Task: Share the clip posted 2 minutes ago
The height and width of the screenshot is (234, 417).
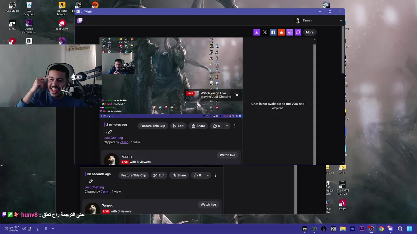Action: coord(198,126)
